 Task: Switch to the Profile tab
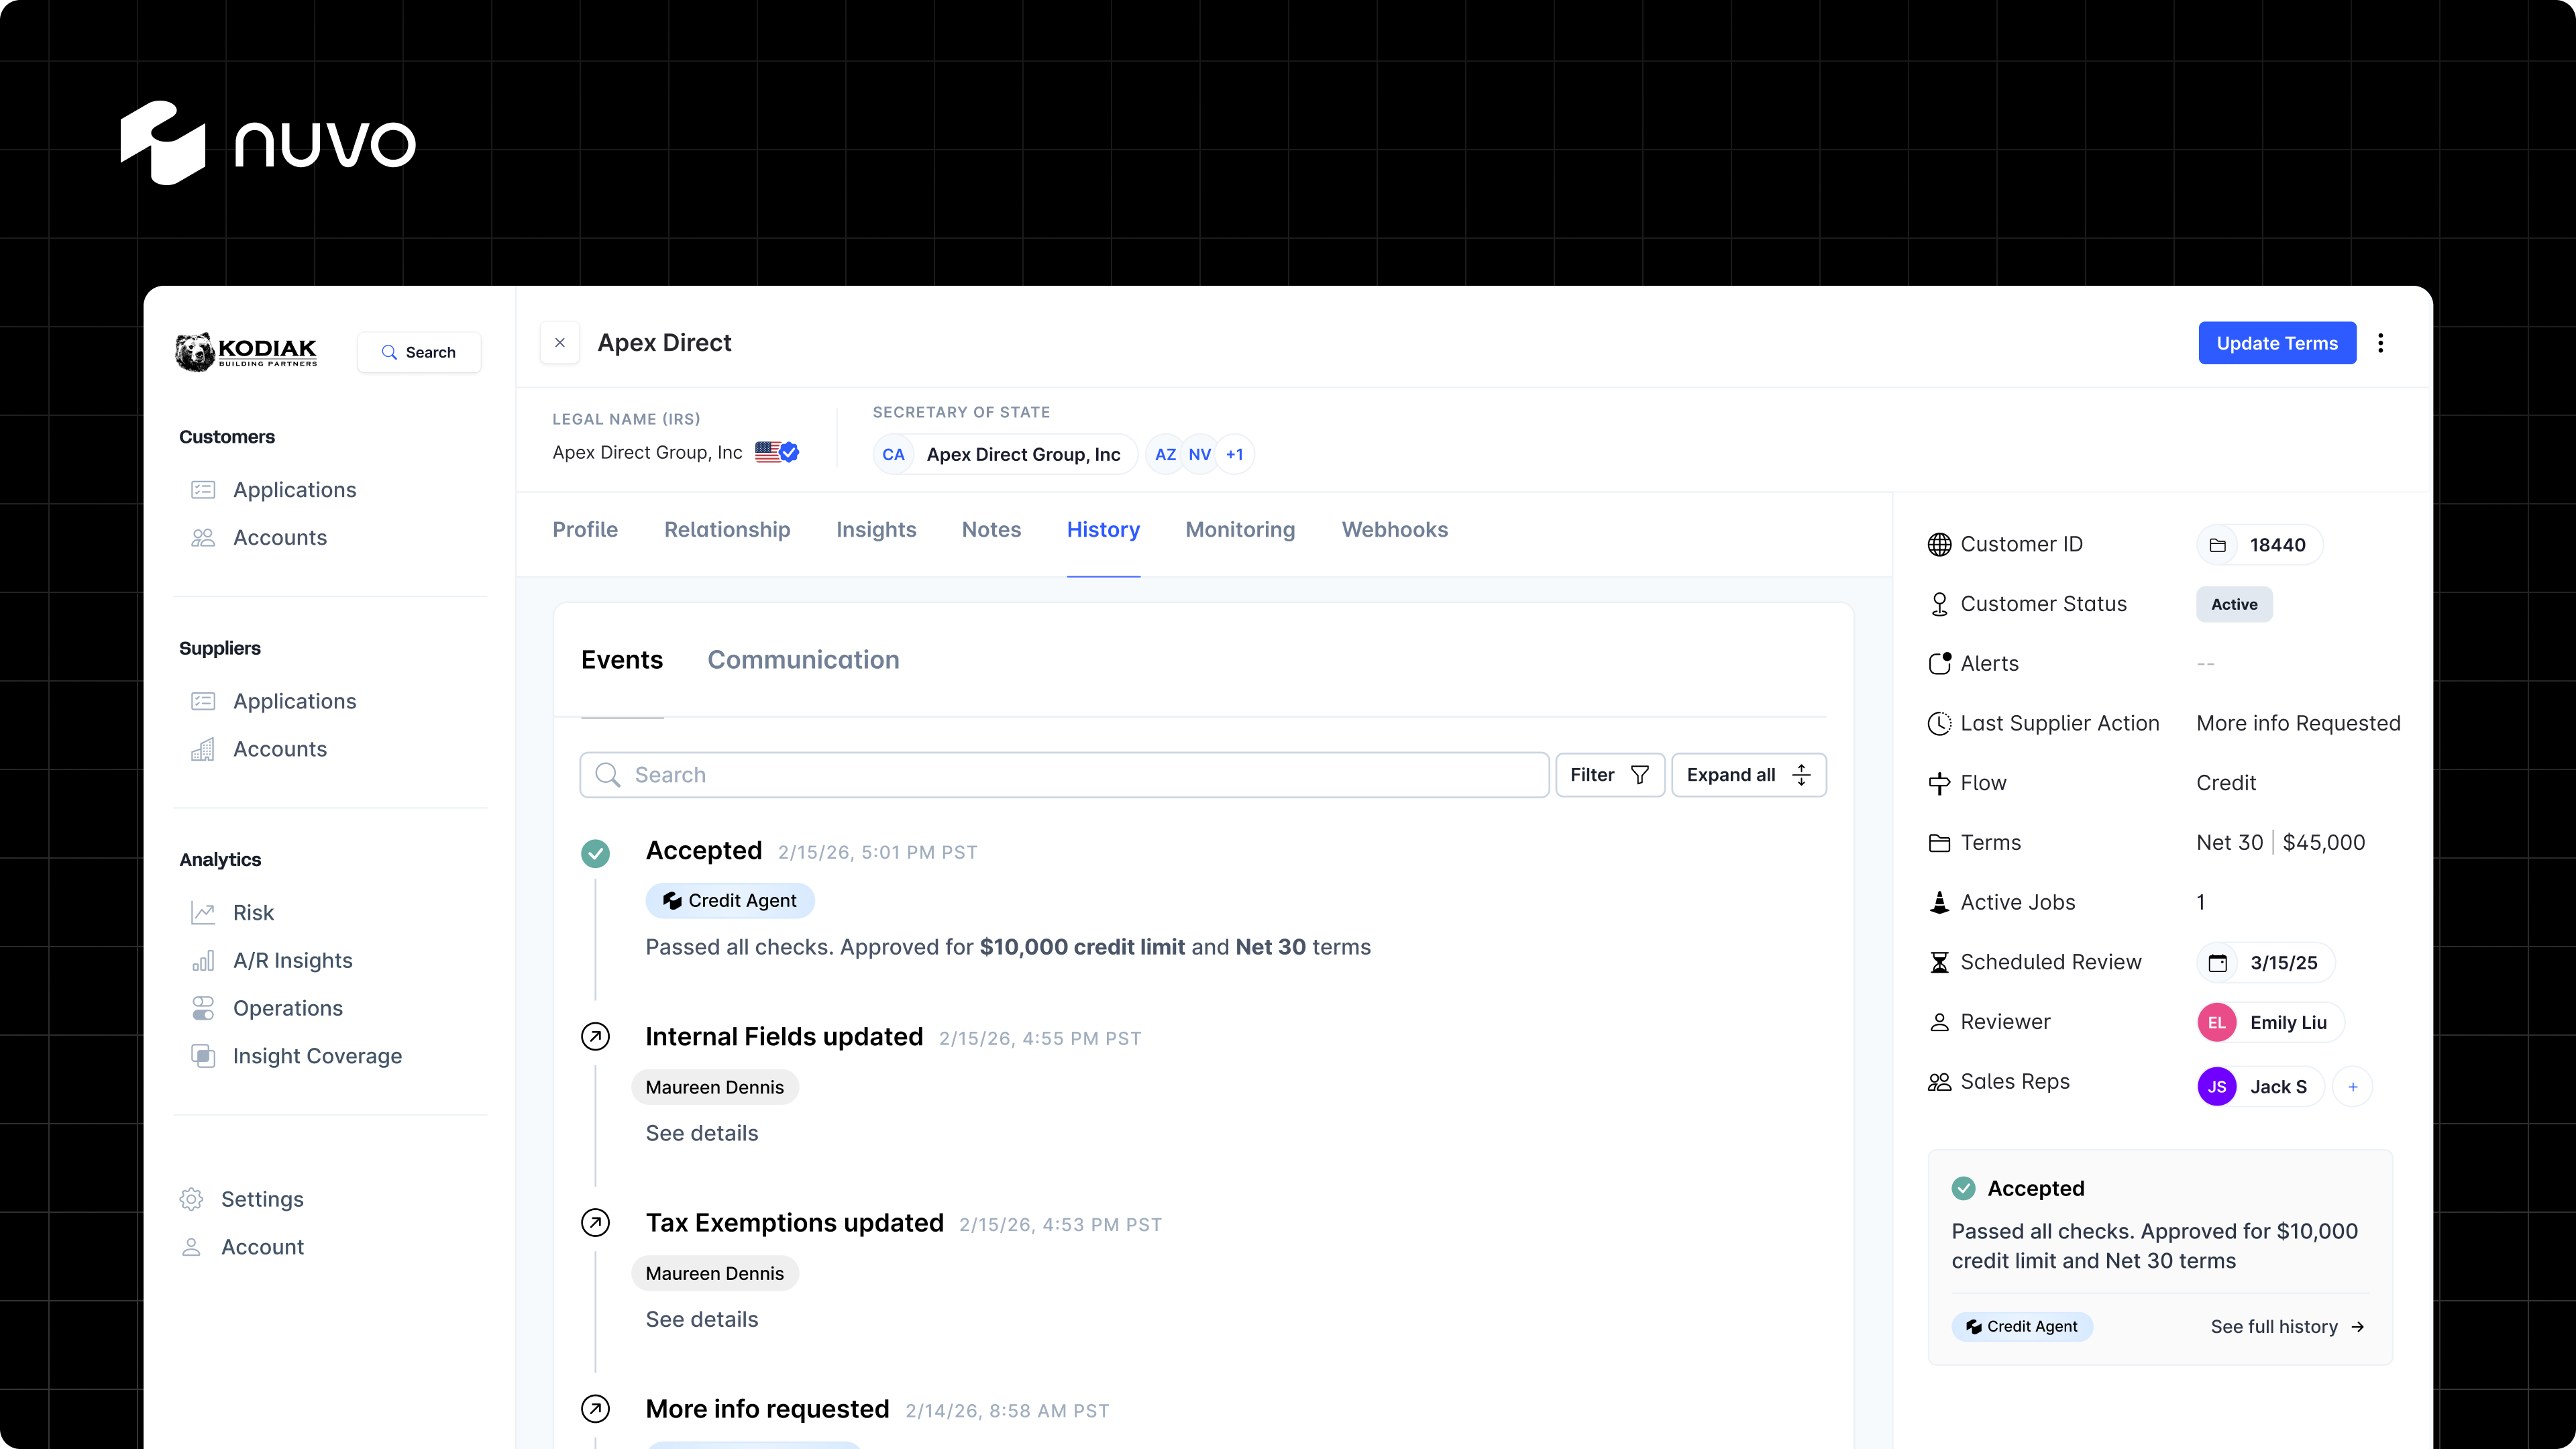[585, 530]
